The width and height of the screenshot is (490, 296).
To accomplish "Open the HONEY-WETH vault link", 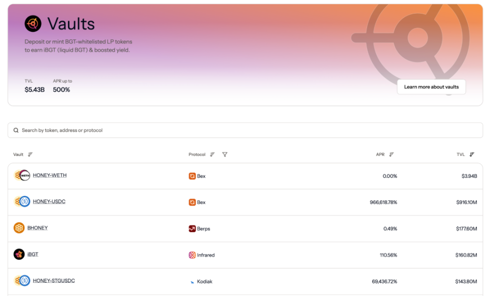I will (50, 175).
